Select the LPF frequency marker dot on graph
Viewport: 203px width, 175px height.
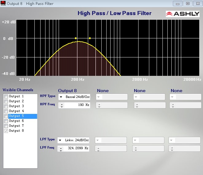point(90,38)
